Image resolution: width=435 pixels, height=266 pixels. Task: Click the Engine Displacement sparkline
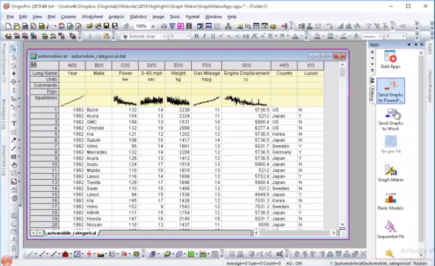tap(246, 101)
